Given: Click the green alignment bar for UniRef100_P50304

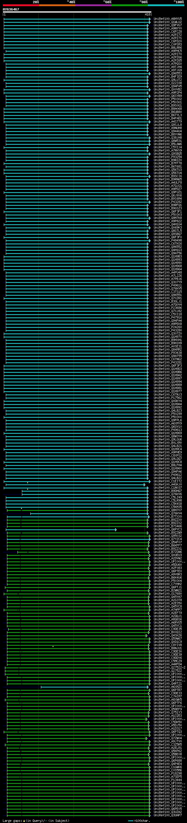Looking at the screenshot, I should [78, 581].
